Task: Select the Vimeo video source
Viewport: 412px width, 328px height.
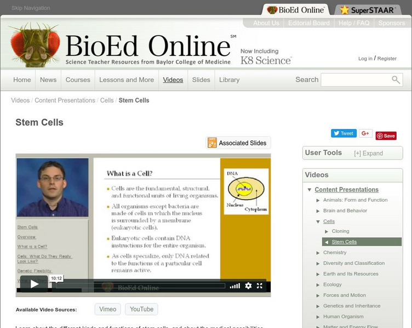Action: click(108, 309)
